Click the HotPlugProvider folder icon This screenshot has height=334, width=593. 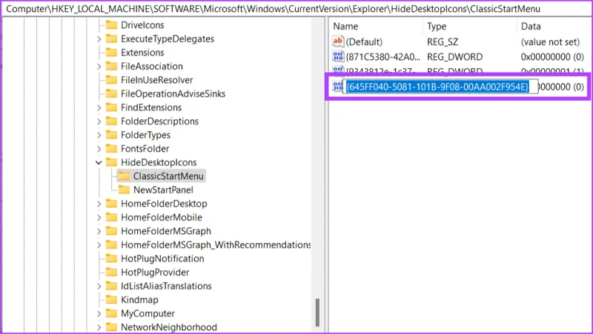pos(111,272)
